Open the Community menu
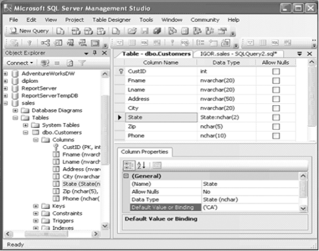This screenshot has height=251, width=319. tap(205, 20)
